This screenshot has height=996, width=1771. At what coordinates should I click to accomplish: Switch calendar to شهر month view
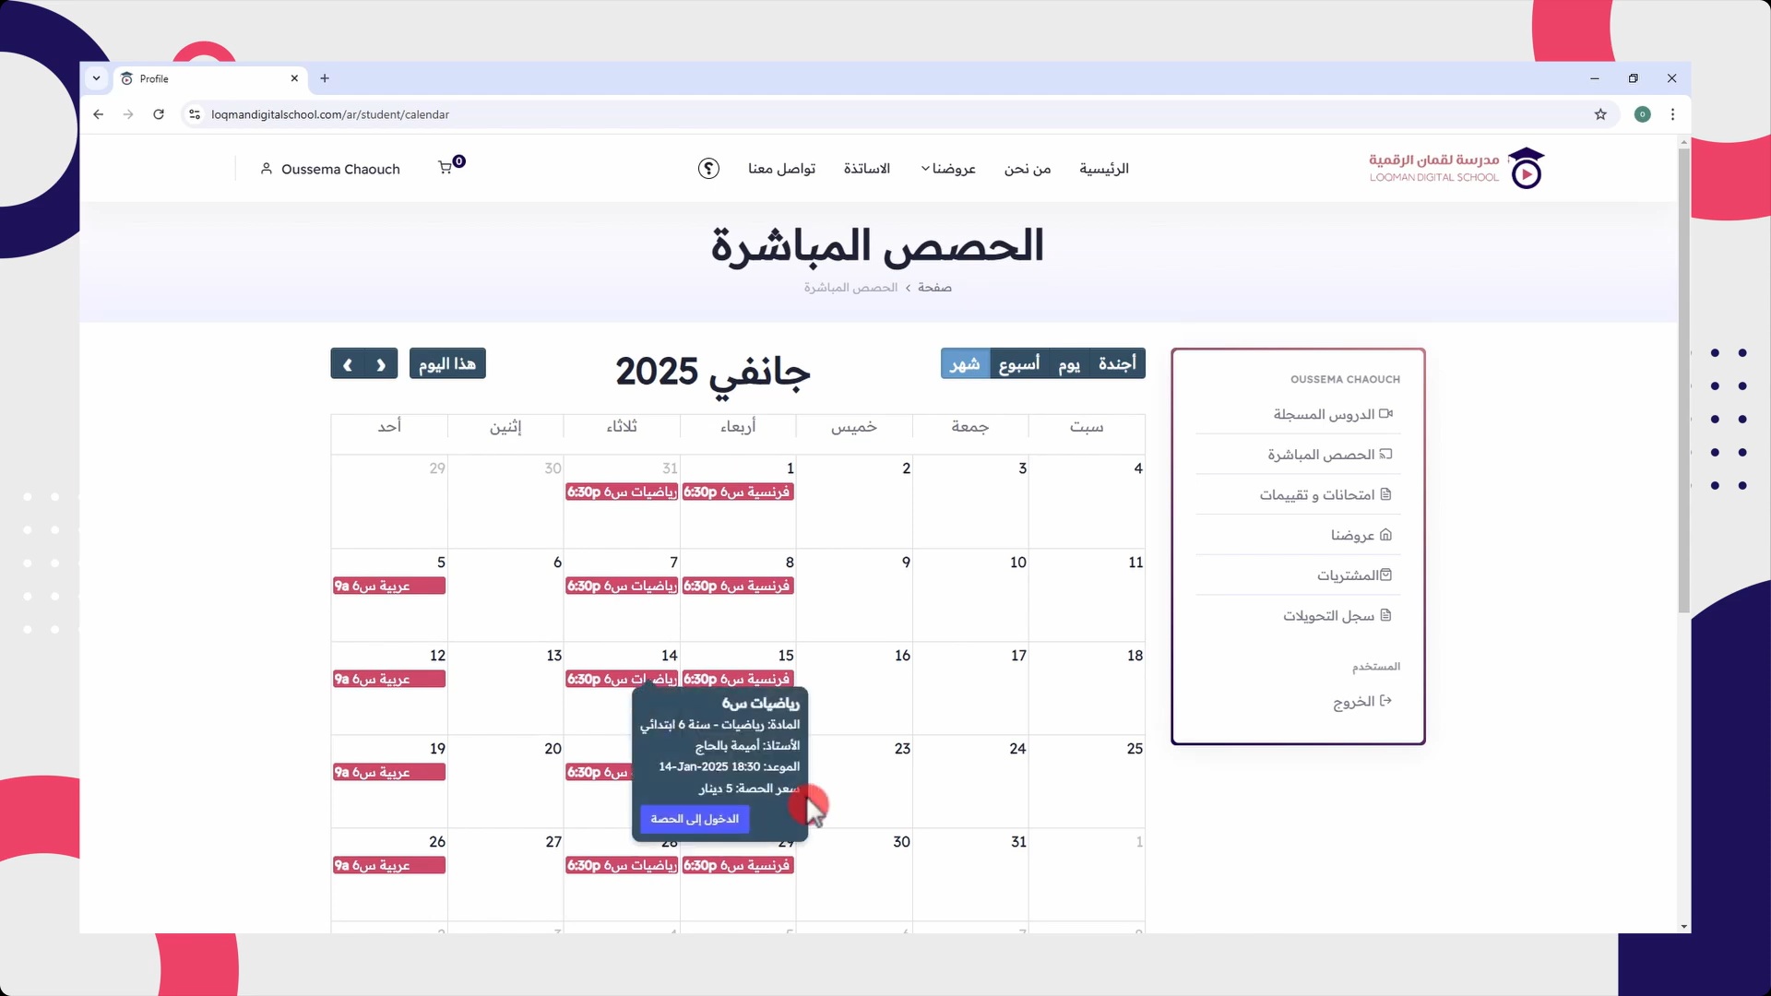click(965, 363)
